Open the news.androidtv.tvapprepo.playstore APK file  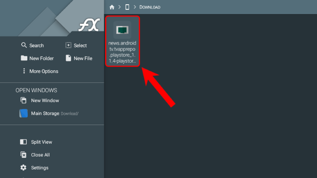(123, 41)
